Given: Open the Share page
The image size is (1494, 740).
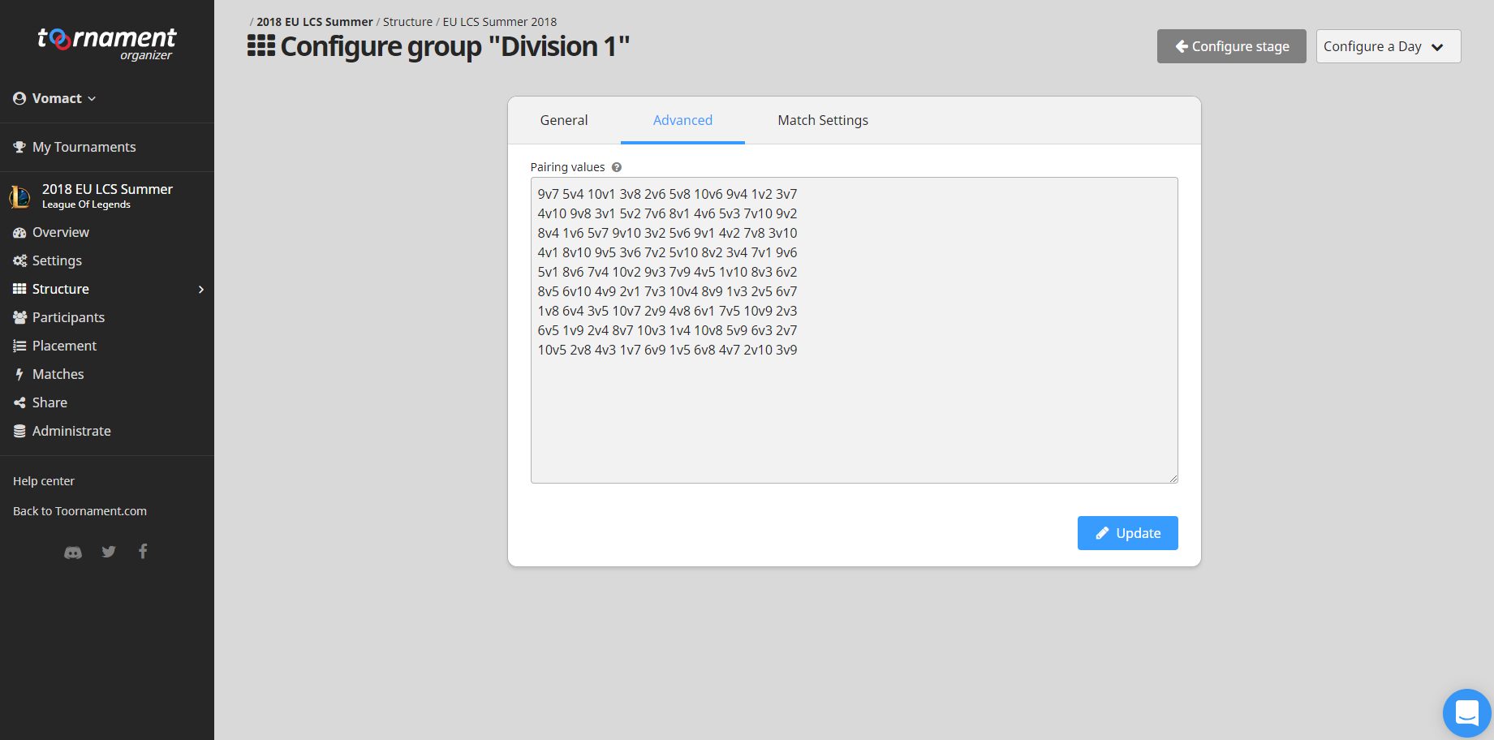Looking at the screenshot, I should pos(50,402).
